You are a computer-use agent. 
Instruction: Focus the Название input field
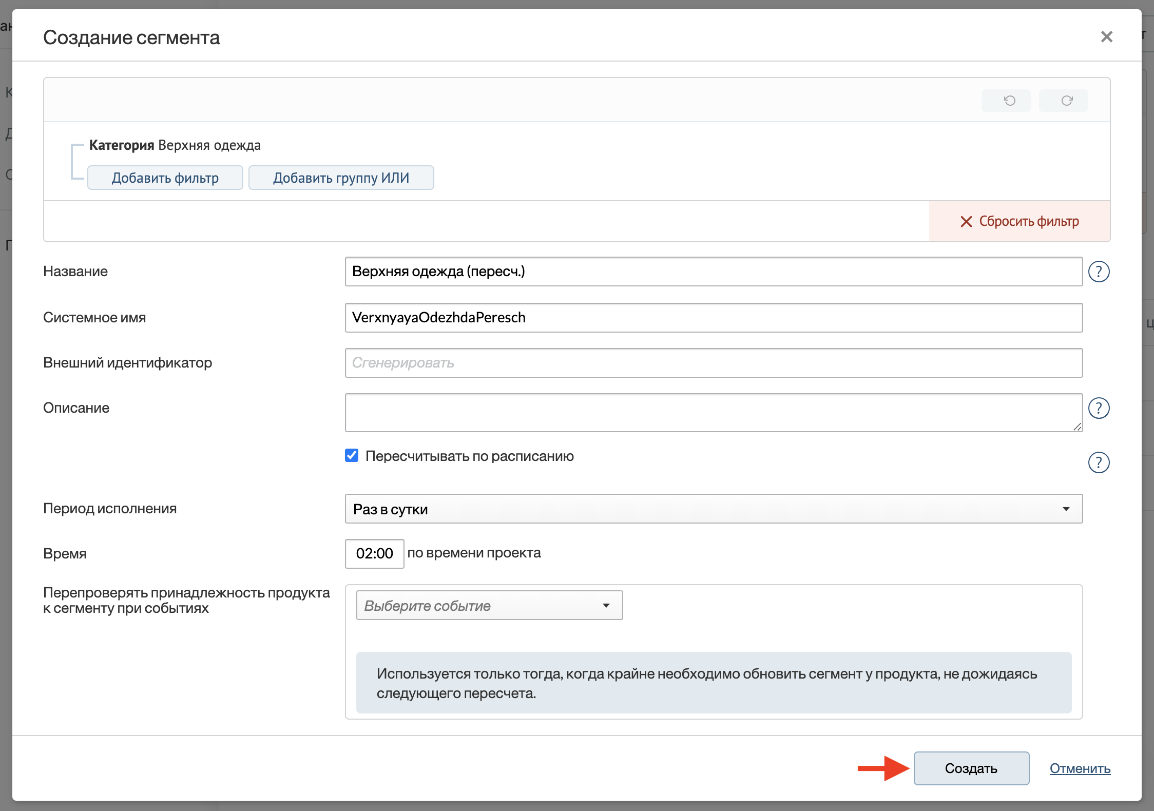pos(714,272)
